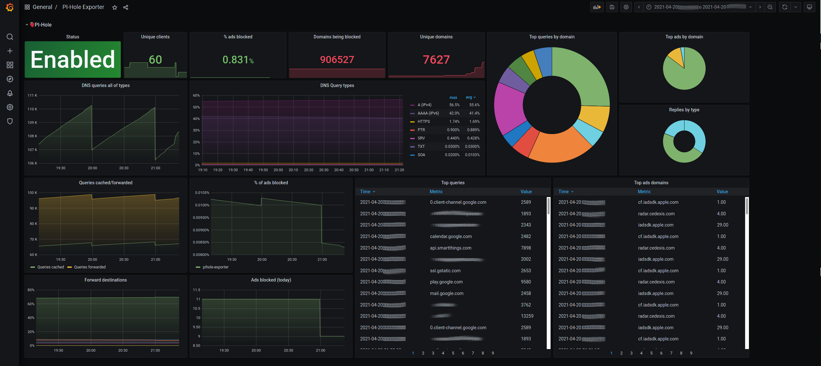
Task: Open the Server Admin shield icon
Action: (x=10, y=121)
